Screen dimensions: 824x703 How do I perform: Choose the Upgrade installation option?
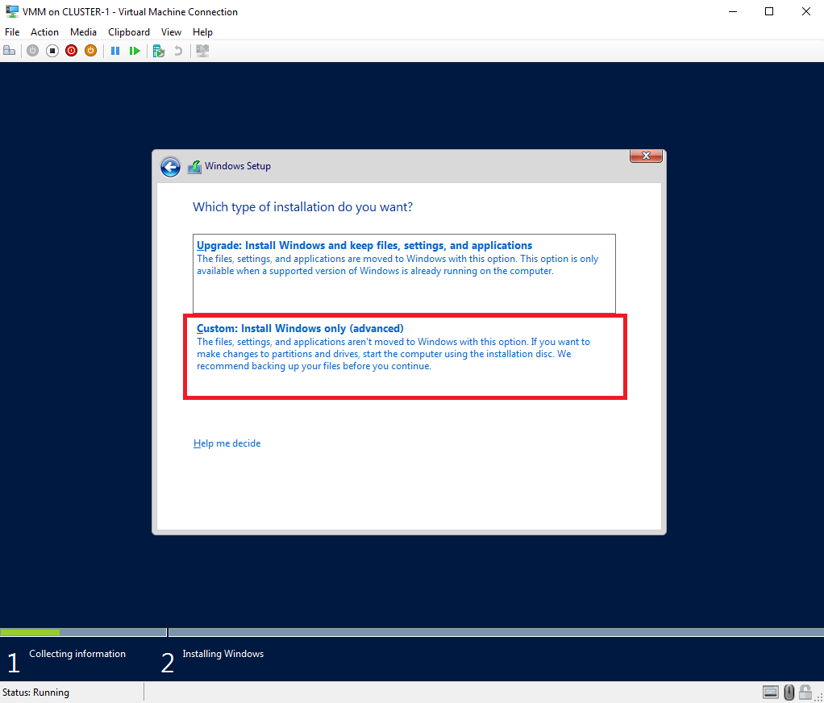[x=404, y=273]
